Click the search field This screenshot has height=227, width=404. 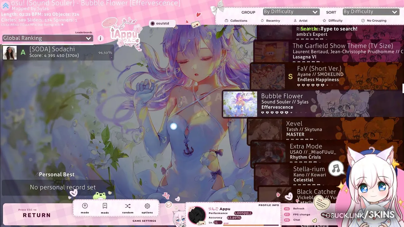pyautogui.click(x=329, y=29)
